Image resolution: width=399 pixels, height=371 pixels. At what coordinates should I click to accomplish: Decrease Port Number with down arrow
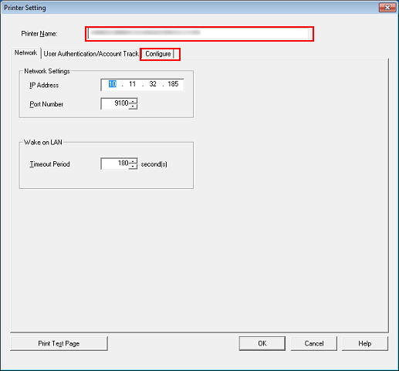[x=133, y=106]
